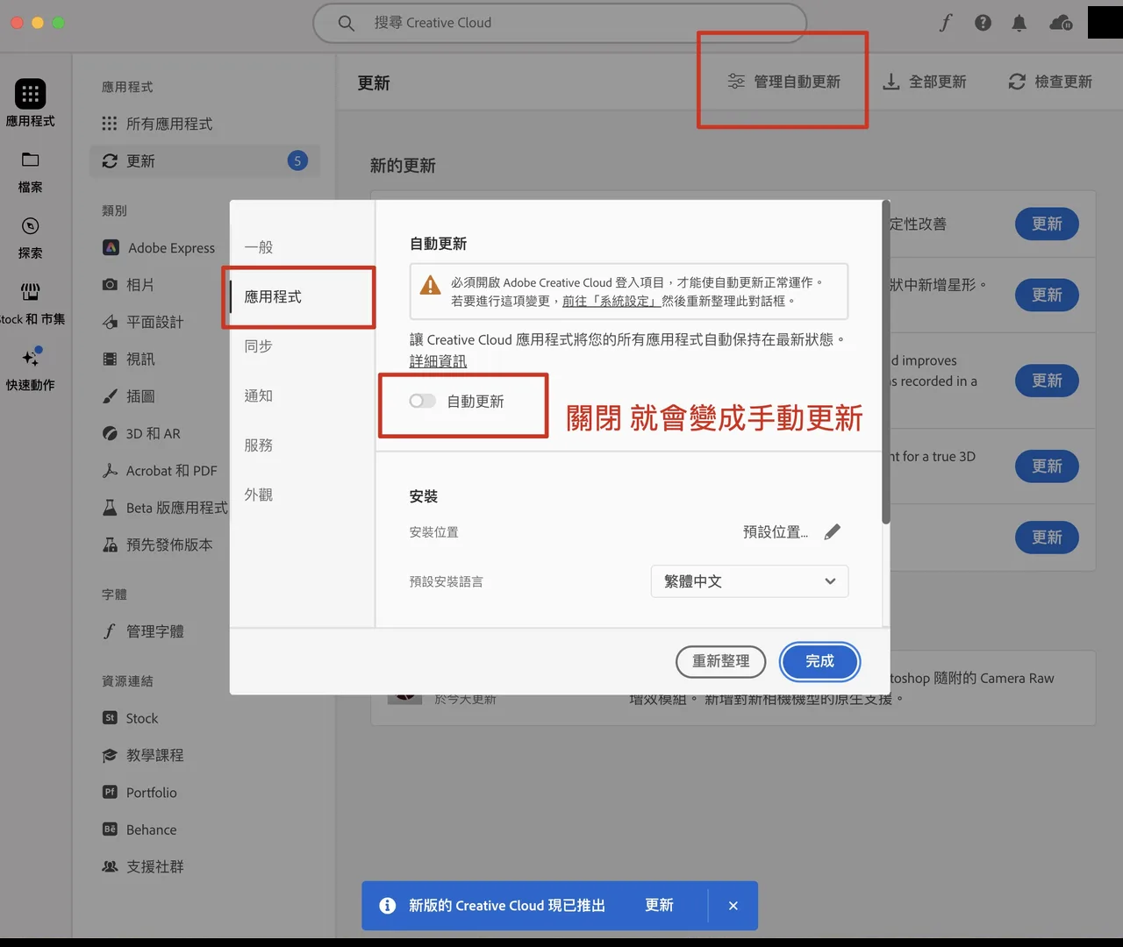Click the Adobe Express icon in categories
Viewport: 1123px width, 947px height.
click(111, 248)
